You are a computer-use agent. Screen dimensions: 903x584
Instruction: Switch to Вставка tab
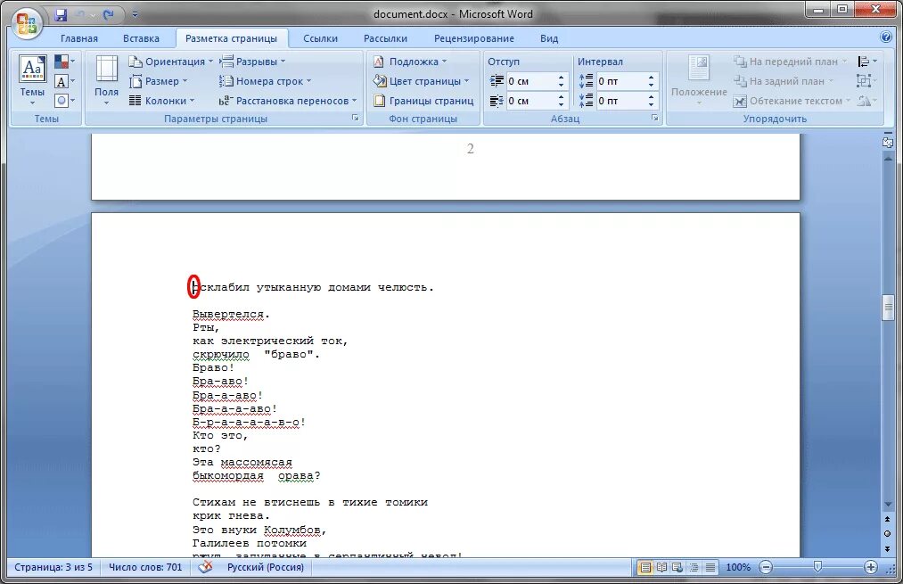pyautogui.click(x=141, y=38)
